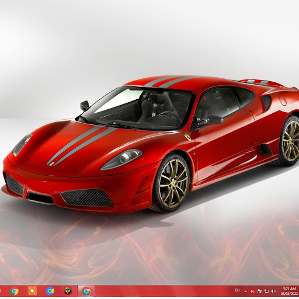Show hidden tray icons arrow
Viewport: 299px width, 299px height.
[x=245, y=291]
